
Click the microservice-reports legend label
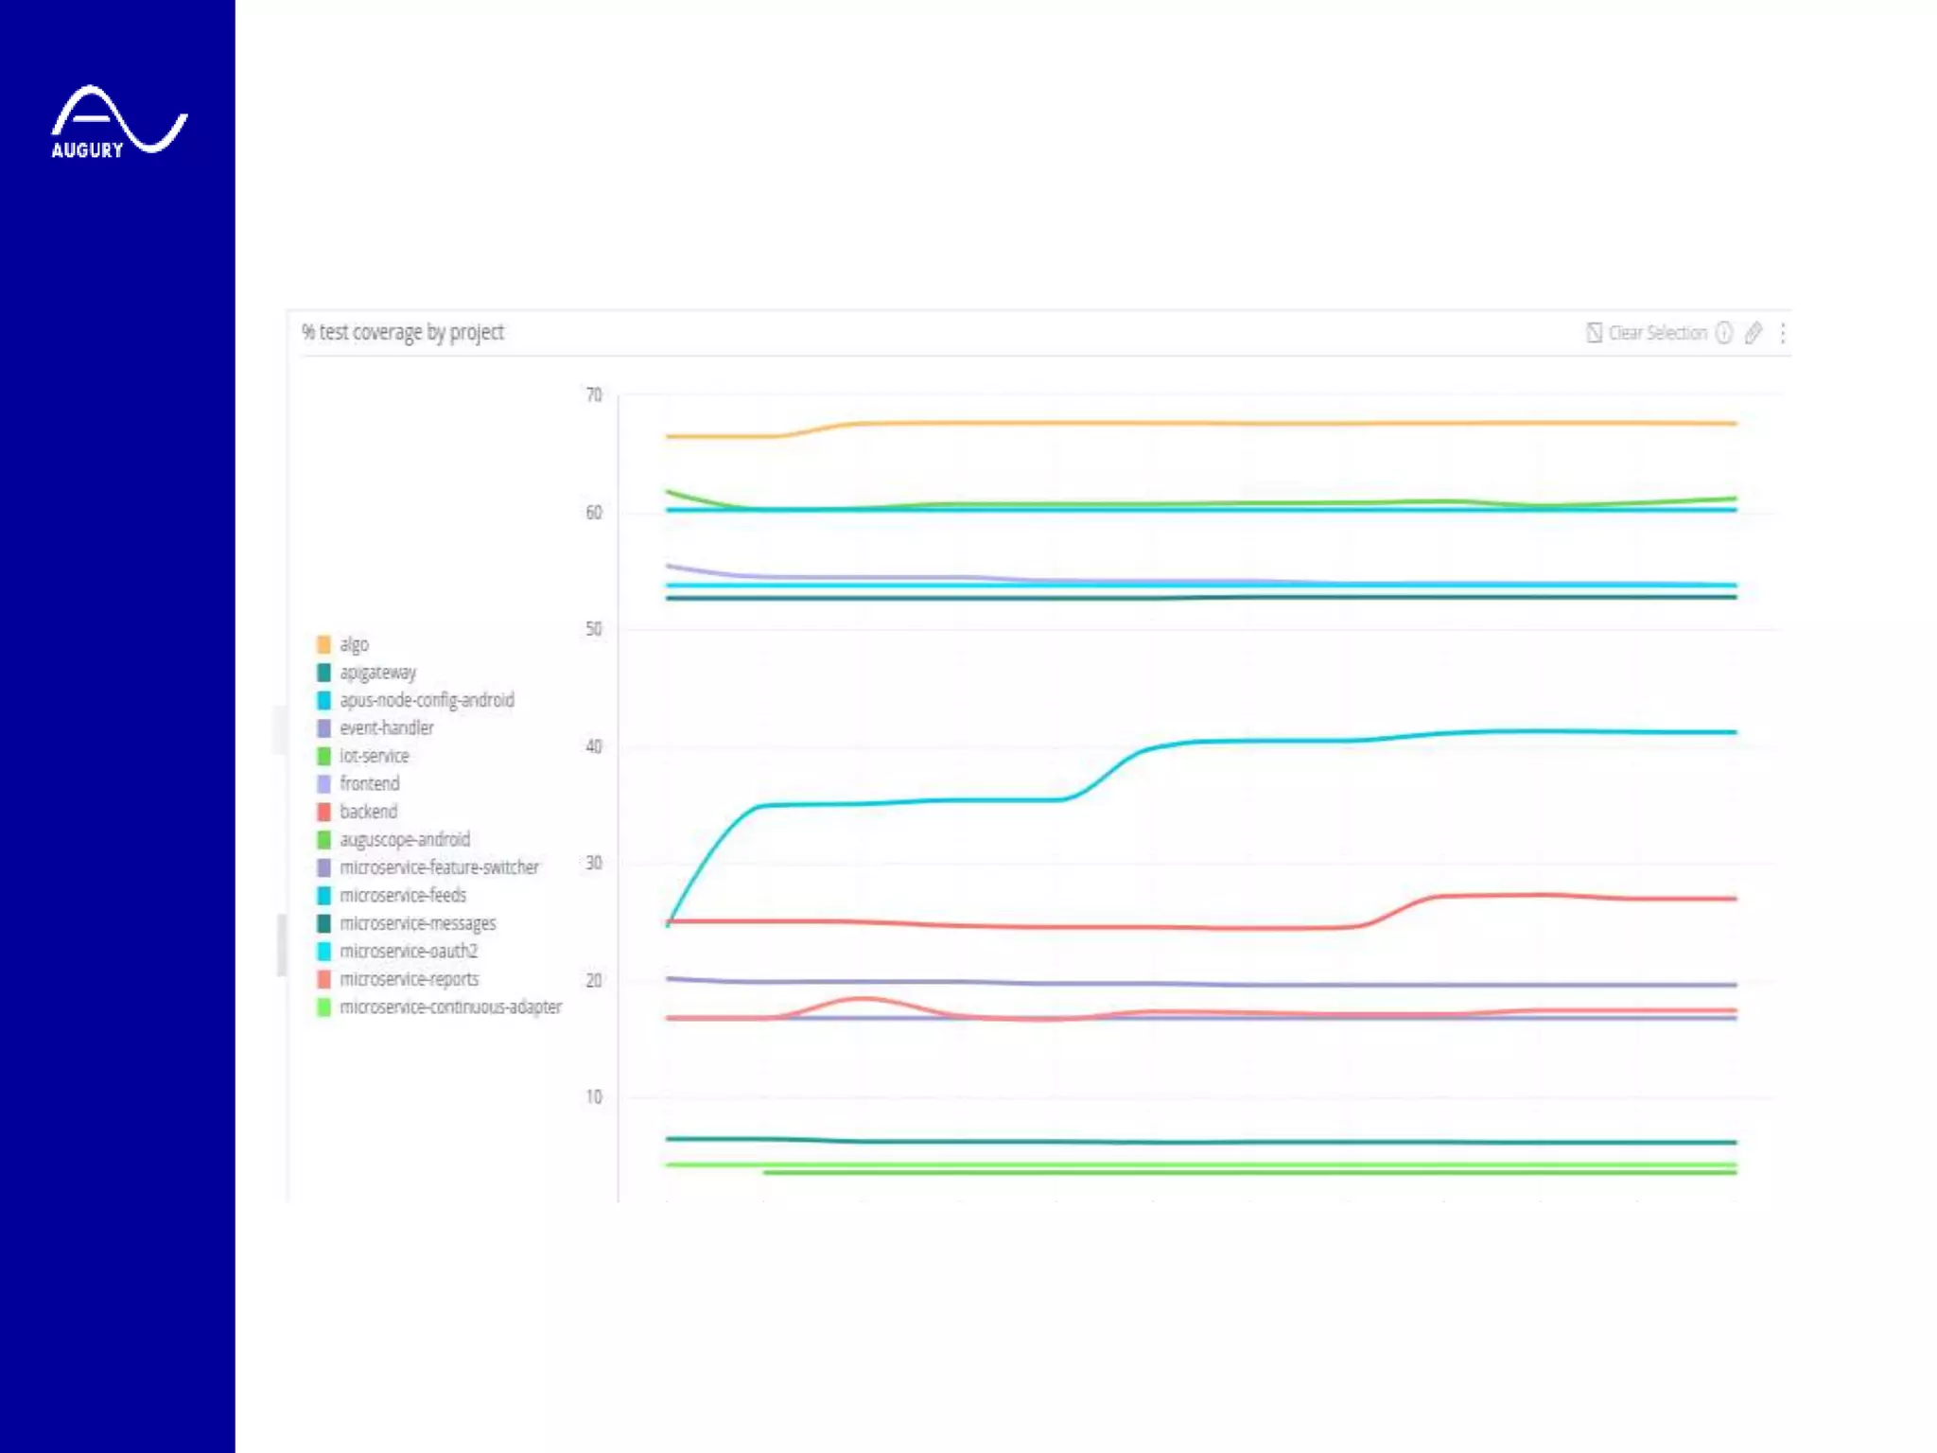click(x=410, y=979)
